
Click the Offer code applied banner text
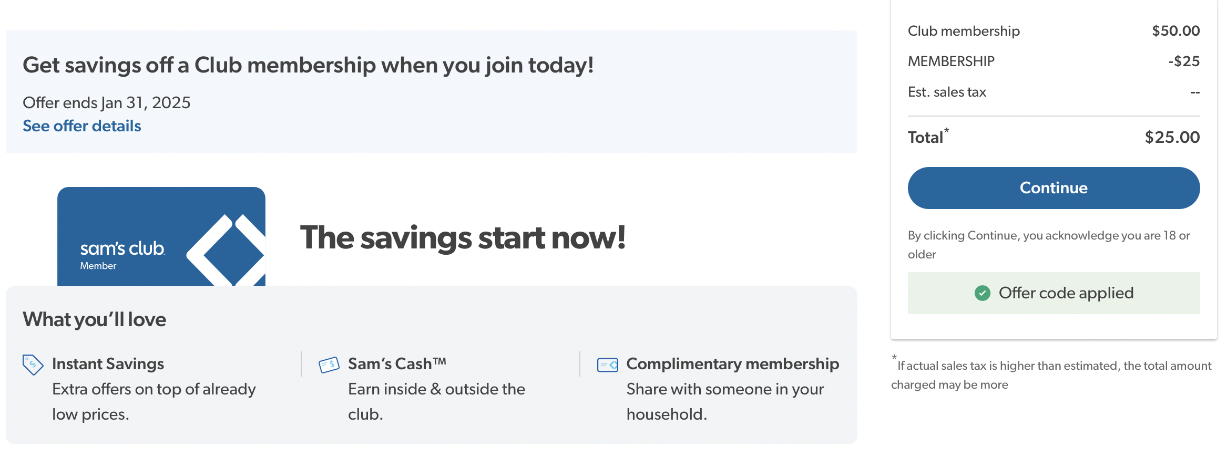pyautogui.click(x=1066, y=293)
